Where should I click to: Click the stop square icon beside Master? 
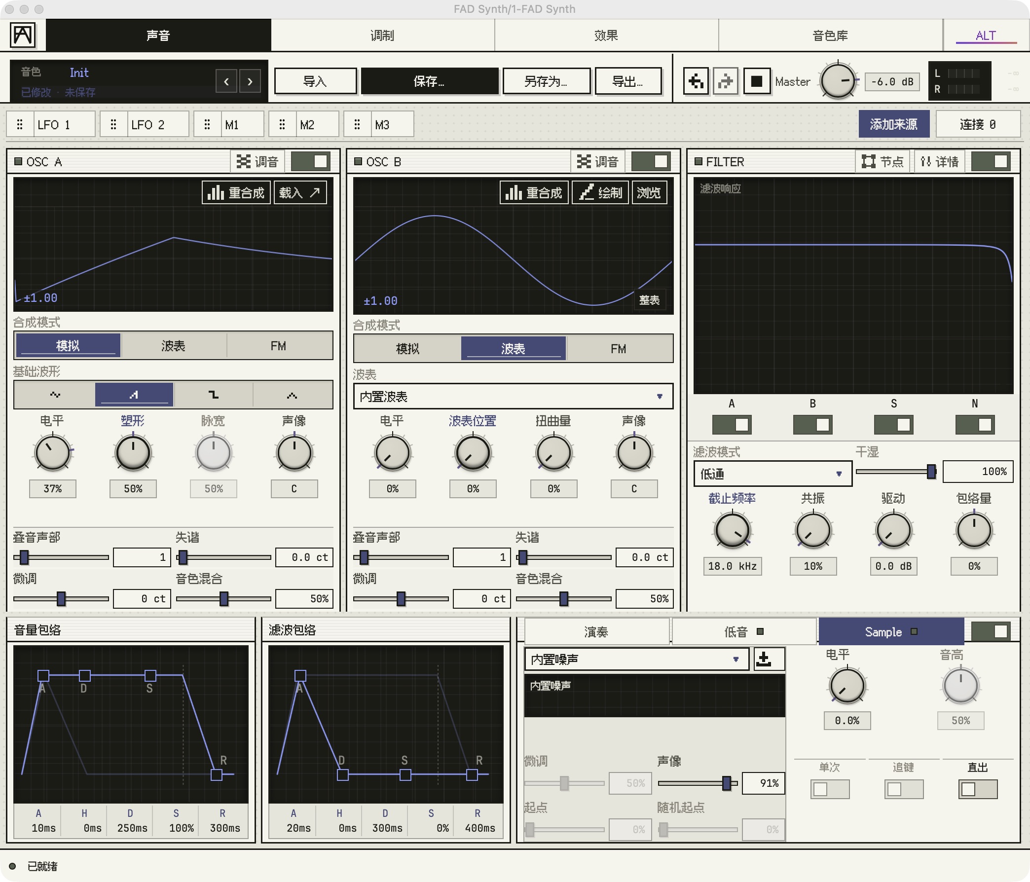[757, 81]
